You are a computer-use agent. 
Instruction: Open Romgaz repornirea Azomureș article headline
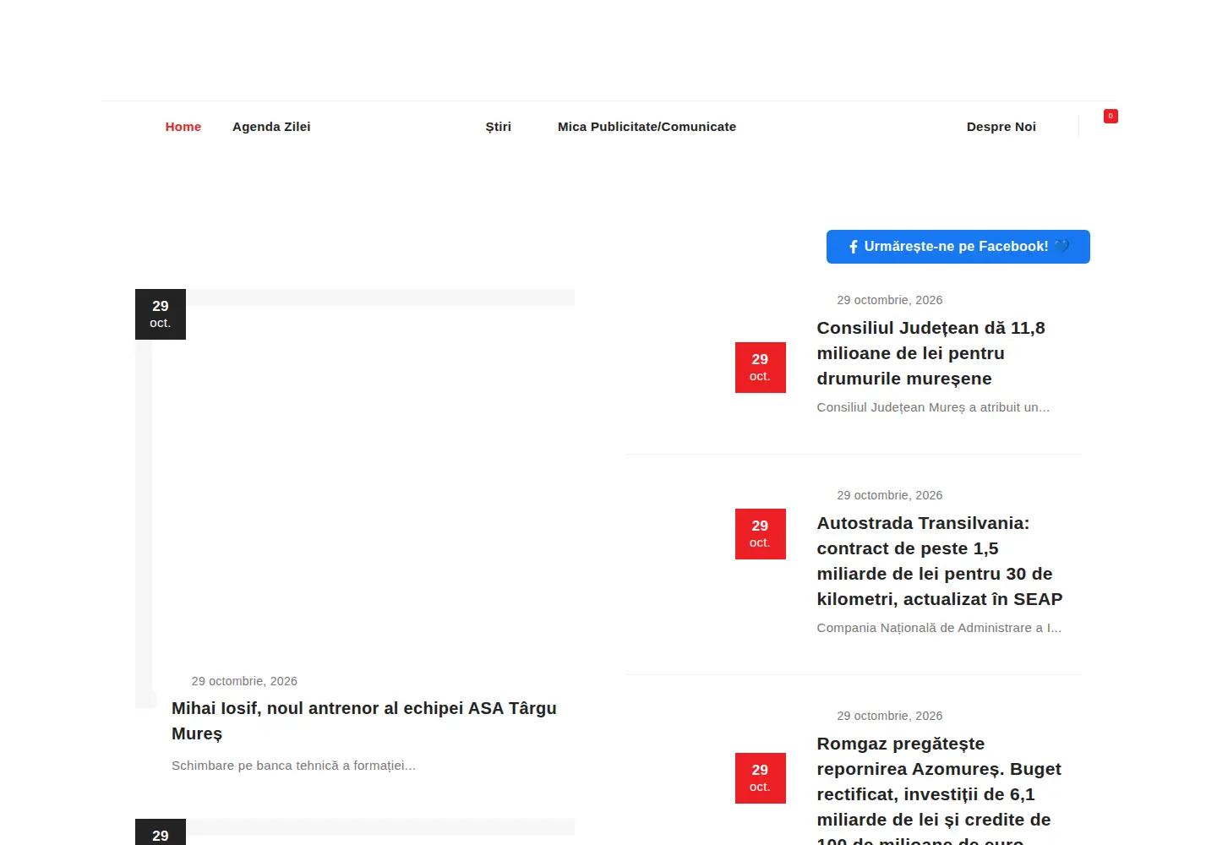939,788
